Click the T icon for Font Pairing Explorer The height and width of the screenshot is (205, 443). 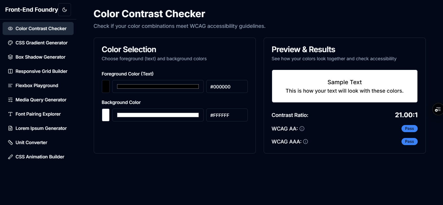pos(10,114)
